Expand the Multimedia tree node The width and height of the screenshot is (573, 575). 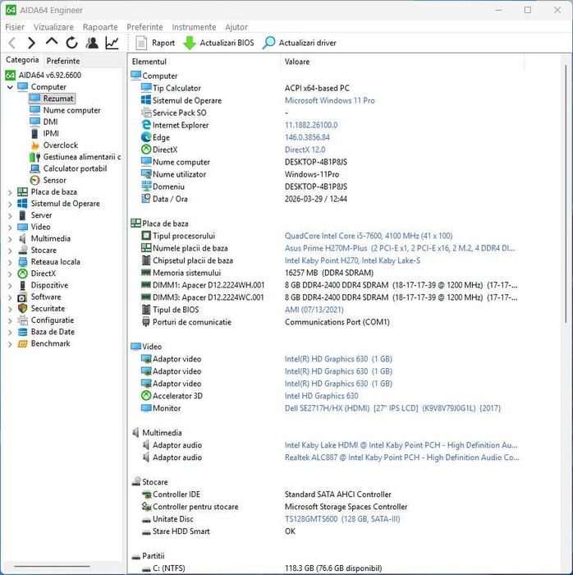coord(10,239)
